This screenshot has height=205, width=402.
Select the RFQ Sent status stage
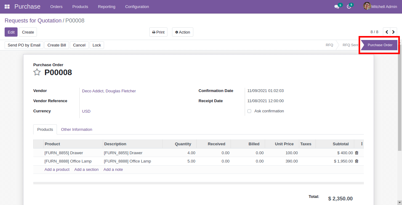click(350, 45)
